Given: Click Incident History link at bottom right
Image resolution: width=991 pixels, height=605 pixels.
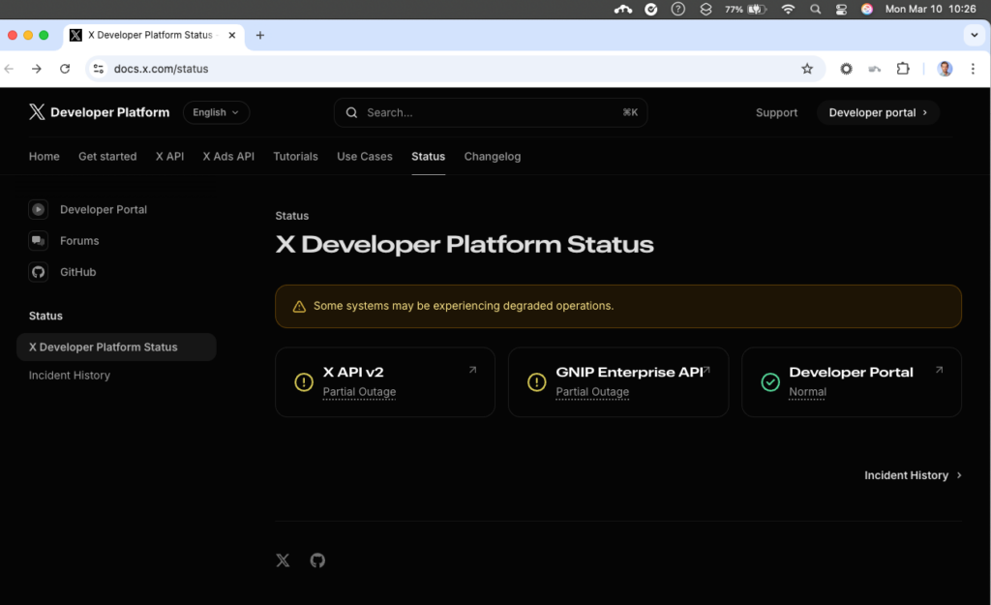Looking at the screenshot, I should tap(906, 475).
